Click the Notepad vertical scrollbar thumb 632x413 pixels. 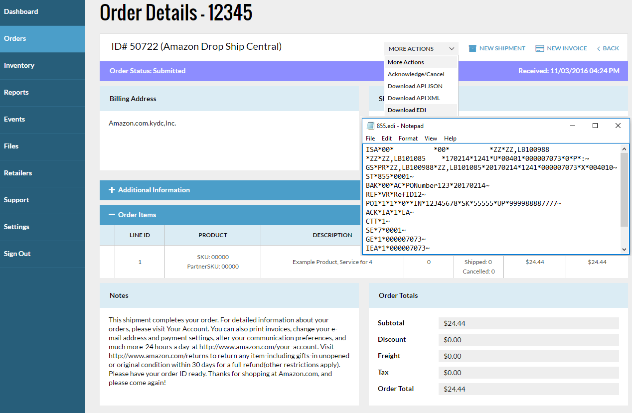(x=625, y=189)
